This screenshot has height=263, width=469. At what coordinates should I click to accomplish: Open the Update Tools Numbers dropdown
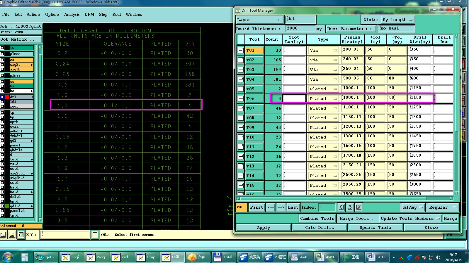click(x=410, y=218)
